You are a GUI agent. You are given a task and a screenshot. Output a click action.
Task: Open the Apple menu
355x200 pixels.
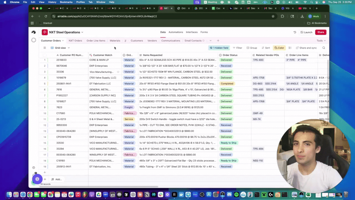coord(5,2)
